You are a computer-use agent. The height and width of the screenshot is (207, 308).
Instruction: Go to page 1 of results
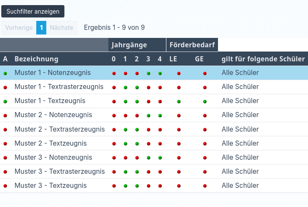[41, 28]
